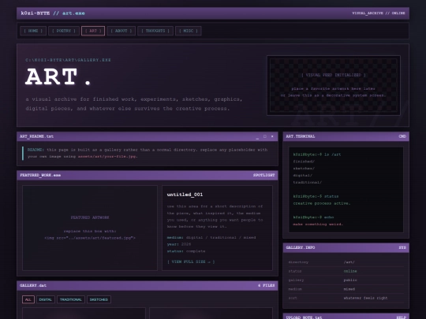Click the C:\K0ZI-BYTE\ART\GALLERY.EXE path
The image size is (426, 319).
68,60
